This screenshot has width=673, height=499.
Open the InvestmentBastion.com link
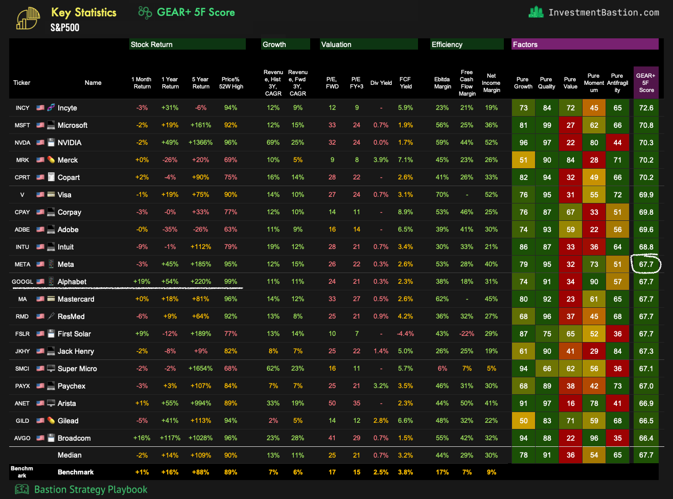pos(604,13)
